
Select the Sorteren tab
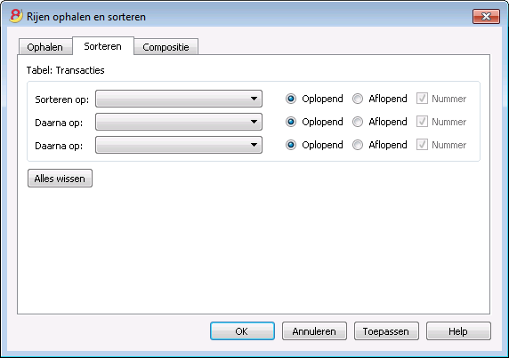pos(103,46)
